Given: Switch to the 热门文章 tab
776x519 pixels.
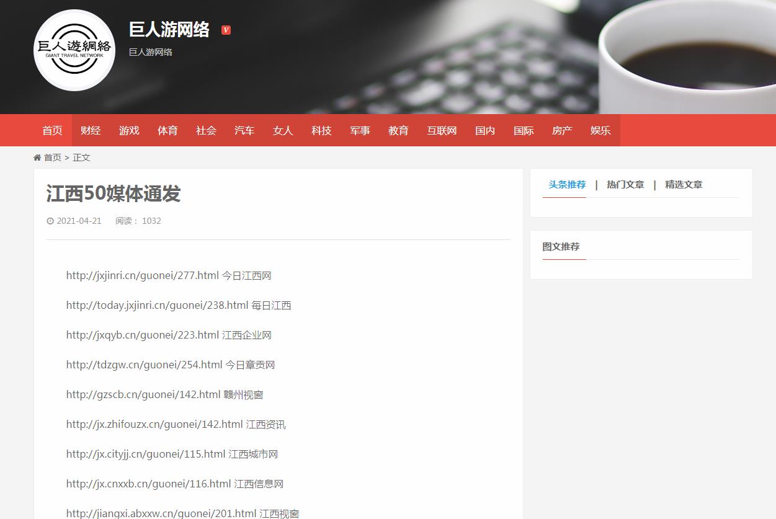Looking at the screenshot, I should (625, 185).
